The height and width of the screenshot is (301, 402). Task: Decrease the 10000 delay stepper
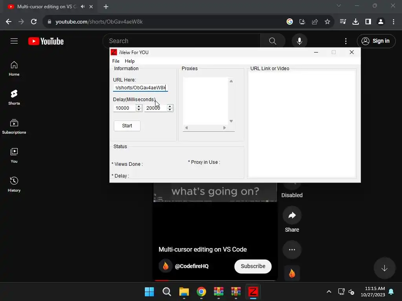[139, 110]
